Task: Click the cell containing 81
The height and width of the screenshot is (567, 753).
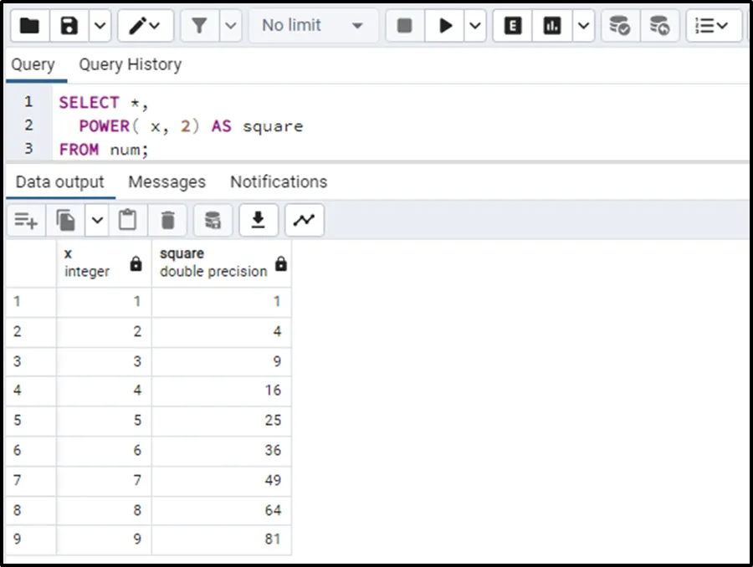Action: tap(221, 539)
